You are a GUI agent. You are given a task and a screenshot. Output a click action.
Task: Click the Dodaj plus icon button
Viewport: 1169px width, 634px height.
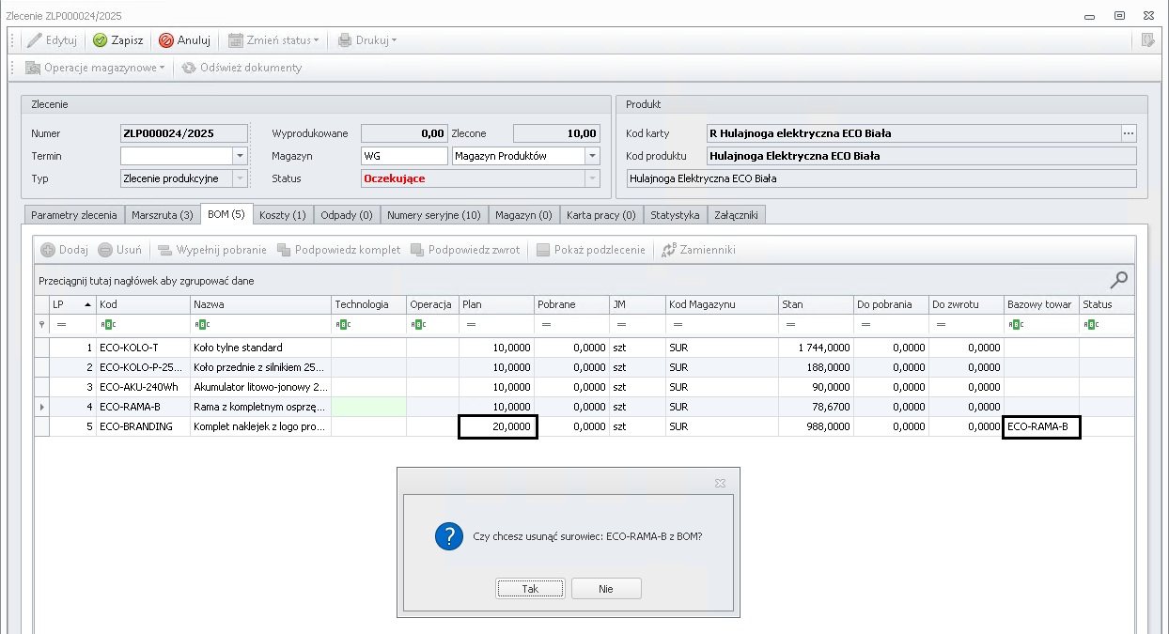point(64,250)
